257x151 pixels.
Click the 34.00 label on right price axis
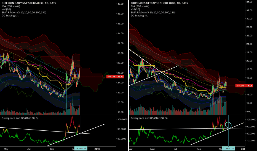(249, 2)
